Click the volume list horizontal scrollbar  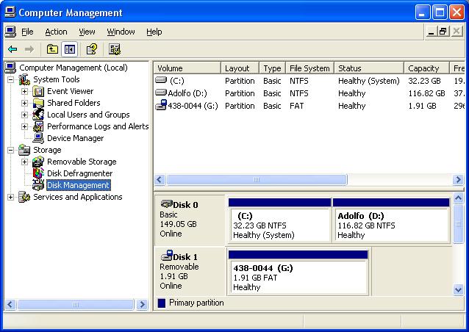click(x=256, y=179)
